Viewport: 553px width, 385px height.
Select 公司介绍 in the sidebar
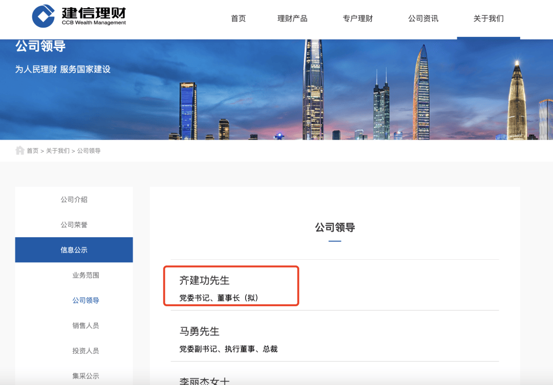[74, 200]
